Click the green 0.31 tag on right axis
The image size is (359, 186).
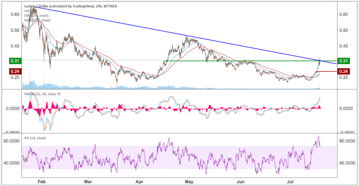[x=344, y=61]
